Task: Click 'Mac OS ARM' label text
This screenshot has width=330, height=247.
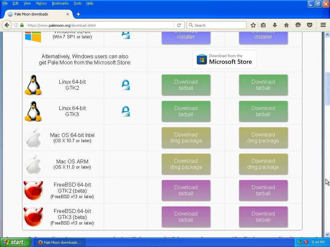Action: click(72, 161)
